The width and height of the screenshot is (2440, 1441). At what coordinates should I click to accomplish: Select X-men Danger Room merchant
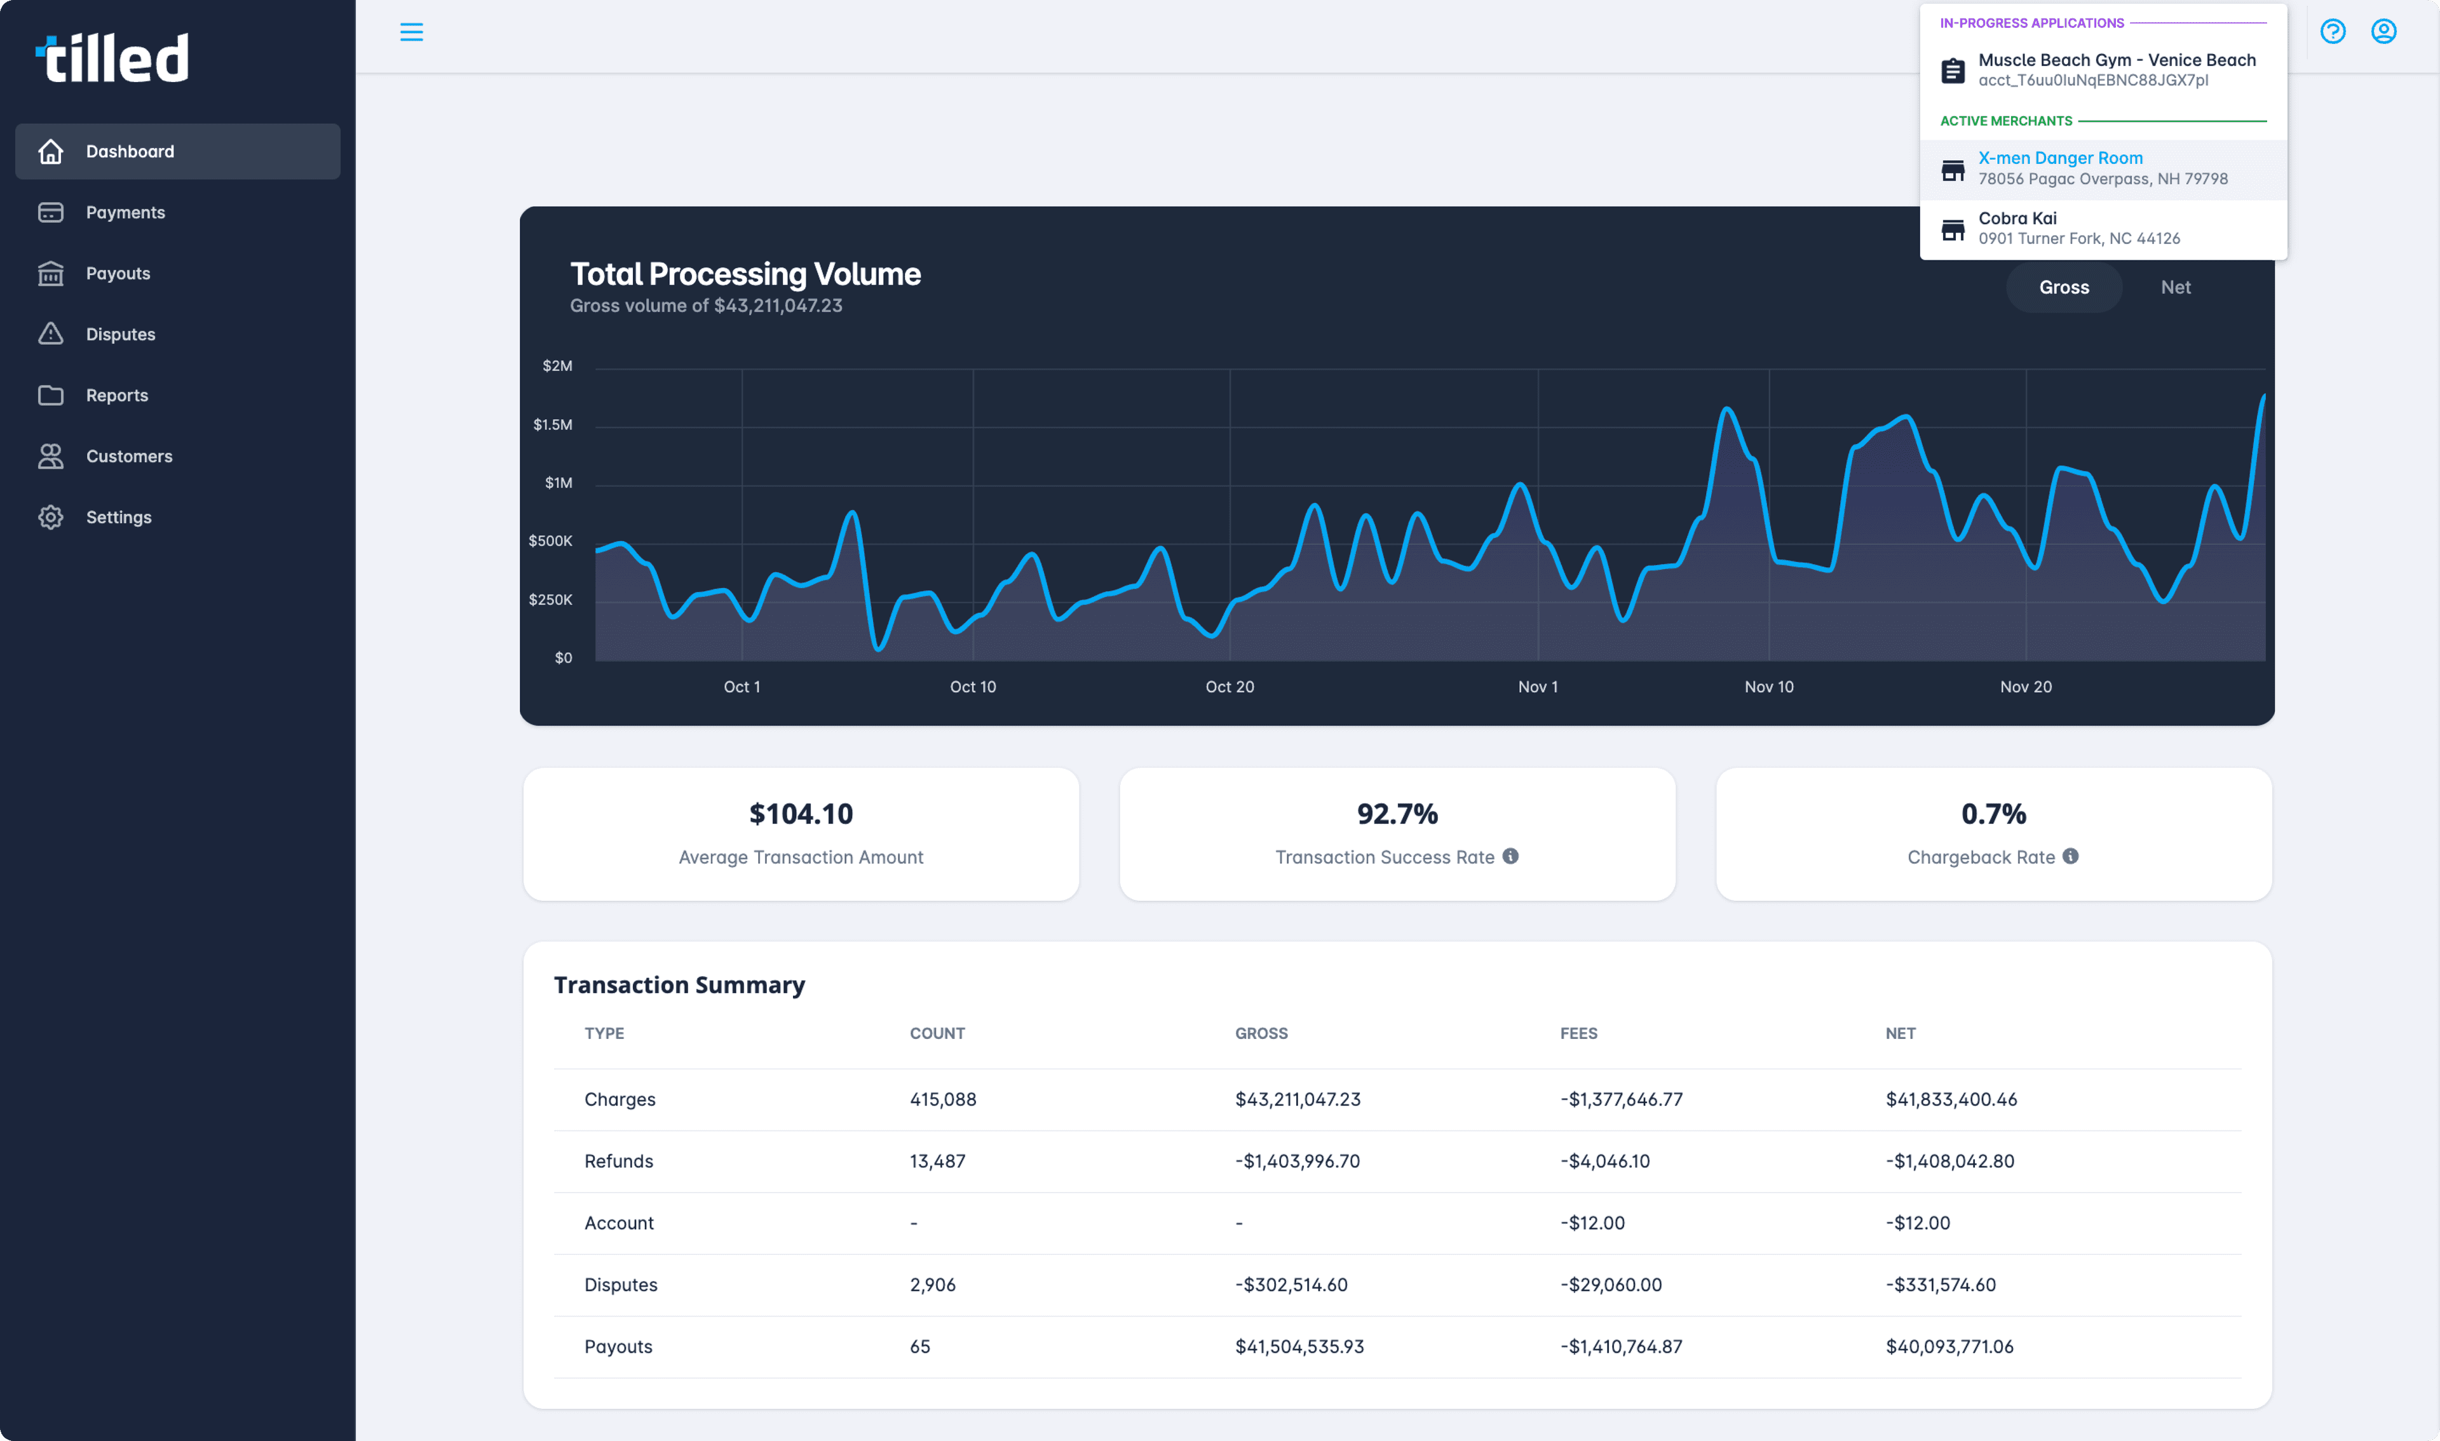(x=2061, y=158)
